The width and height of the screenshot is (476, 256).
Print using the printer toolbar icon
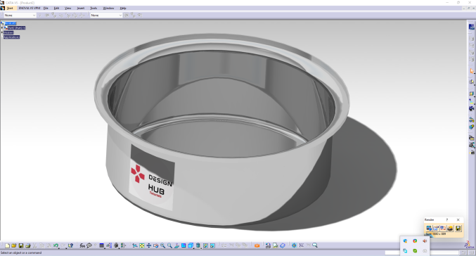pyautogui.click(x=28, y=245)
